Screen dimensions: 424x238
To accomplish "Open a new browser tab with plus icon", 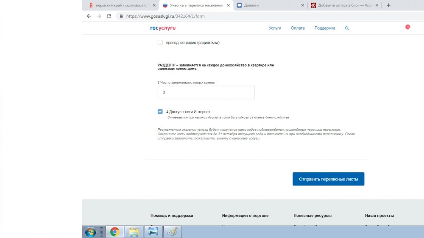I will tap(388, 6).
